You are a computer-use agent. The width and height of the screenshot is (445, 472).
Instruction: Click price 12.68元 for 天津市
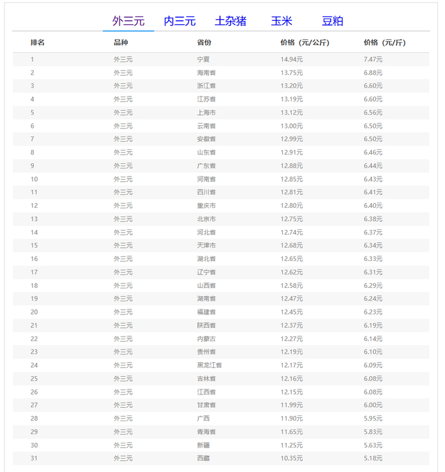[292, 245]
